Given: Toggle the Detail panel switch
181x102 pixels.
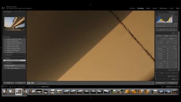Looking at the screenshot, I should click(x=156, y=79).
